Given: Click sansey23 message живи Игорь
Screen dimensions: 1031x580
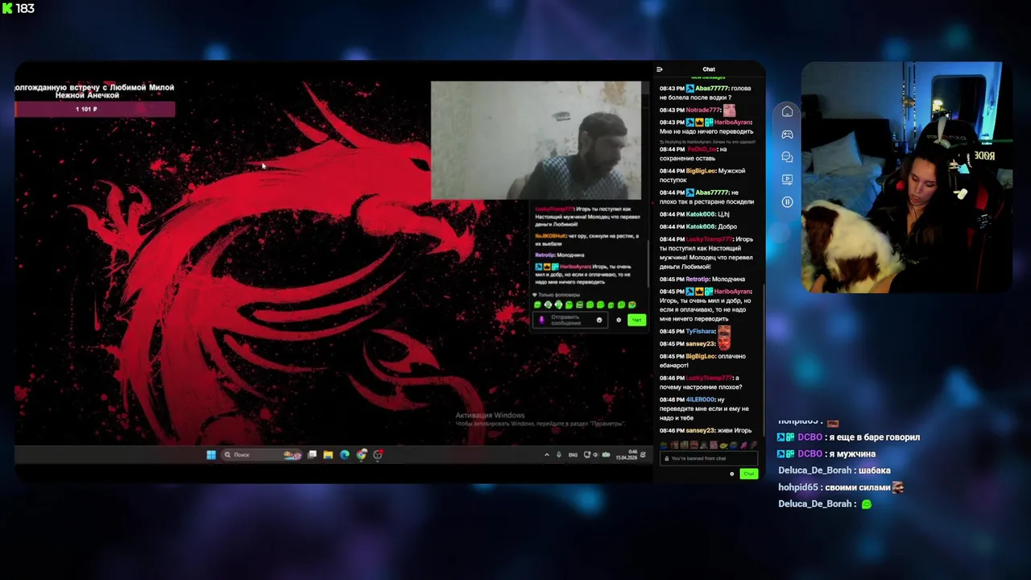Looking at the screenshot, I should pyautogui.click(x=705, y=430).
